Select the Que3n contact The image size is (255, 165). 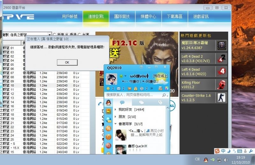tap(139, 149)
